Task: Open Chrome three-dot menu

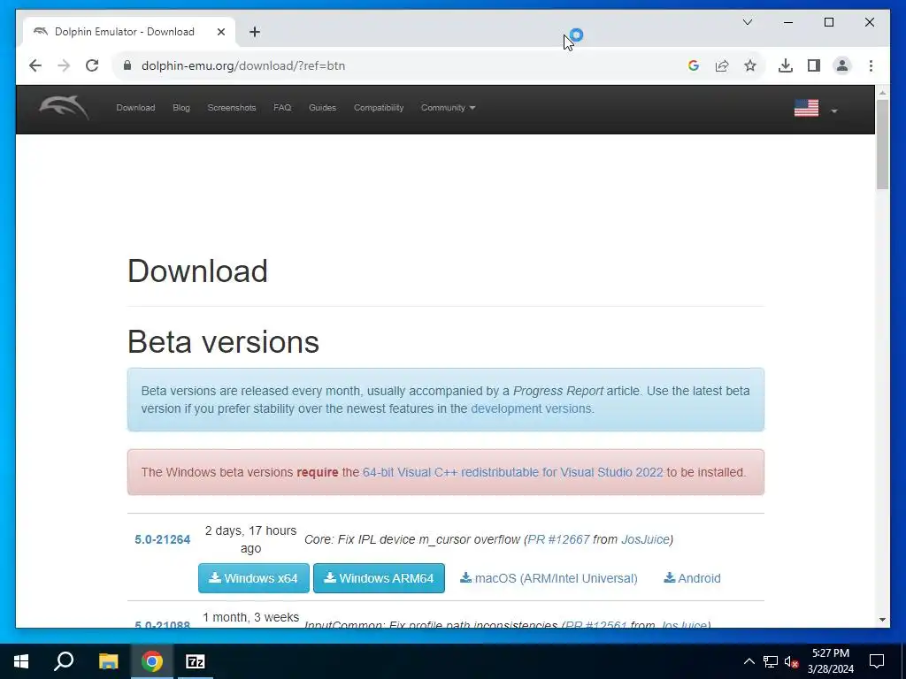Action: click(x=871, y=65)
